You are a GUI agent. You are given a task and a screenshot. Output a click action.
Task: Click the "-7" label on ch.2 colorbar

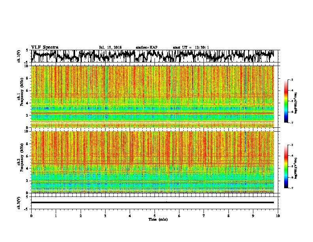point(292,188)
